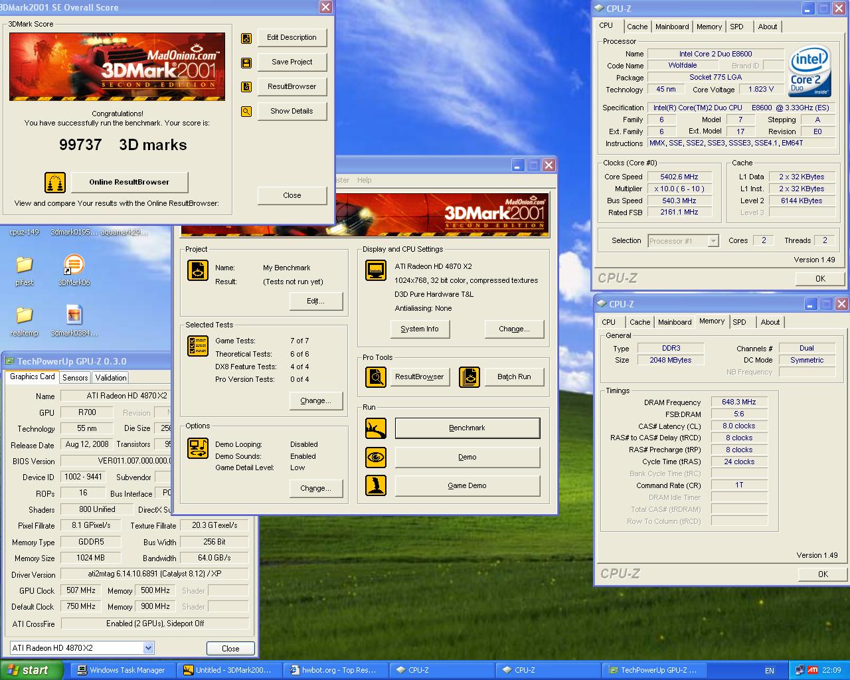Click the Options icon in 3DMark
850x680 pixels.
pos(198,448)
